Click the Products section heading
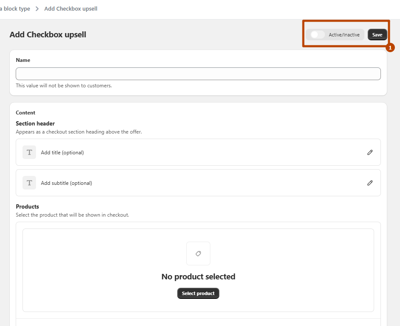The width and height of the screenshot is (400, 326). [28, 207]
